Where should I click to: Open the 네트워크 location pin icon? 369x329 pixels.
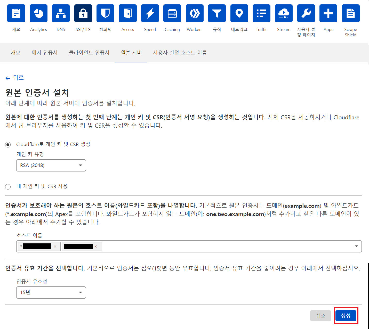click(239, 13)
